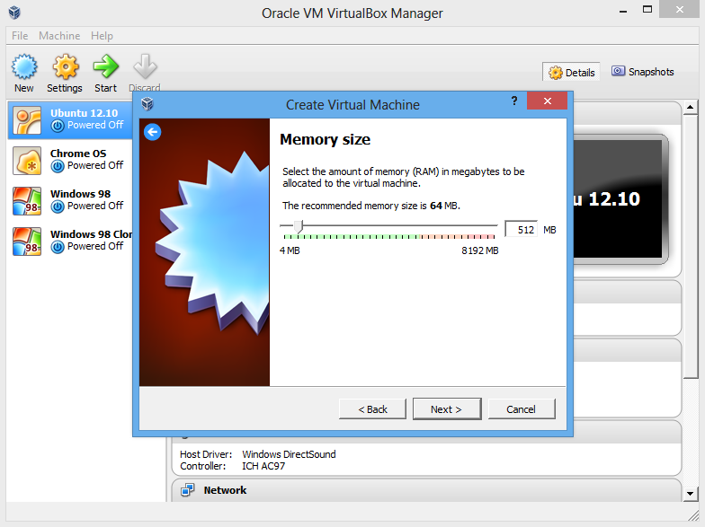705x527 pixels.
Task: Click the Ubuntu 12.10 VM icon
Action: click(x=27, y=120)
